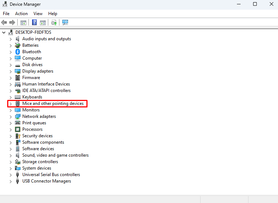The image size is (278, 203).
Task: Click the Keyboards icon
Action: [x=18, y=97]
